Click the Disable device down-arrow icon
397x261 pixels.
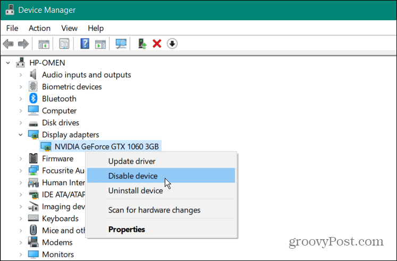pos(172,44)
